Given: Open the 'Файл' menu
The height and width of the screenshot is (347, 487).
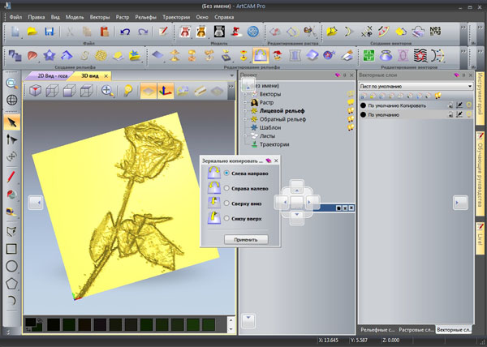Looking at the screenshot, I should pos(15,17).
